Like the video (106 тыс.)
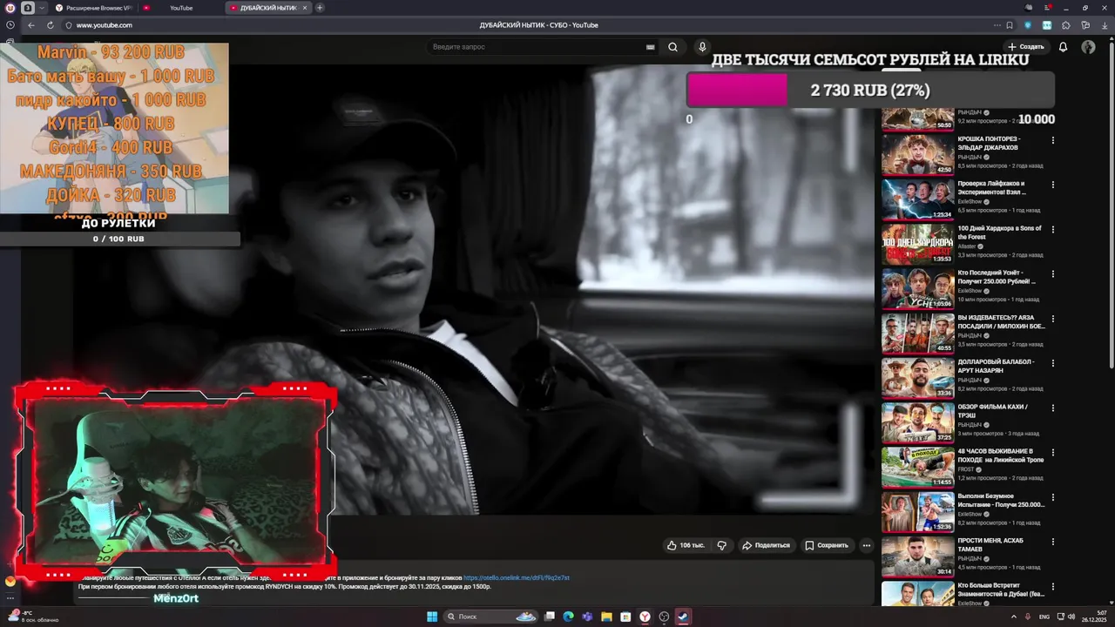 pos(686,545)
